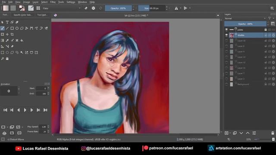Select the Crop tool
276x155 pixels.
click(x=12, y=34)
